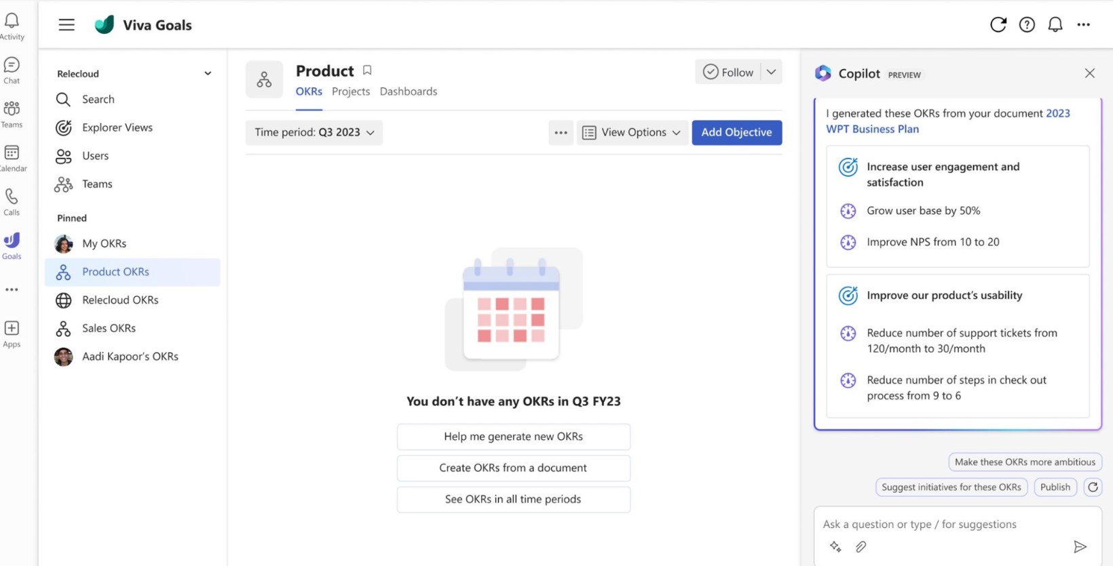Viewport: 1113px width, 566px height.
Task: Click See OKRs in all time periods
Action: tap(513, 499)
